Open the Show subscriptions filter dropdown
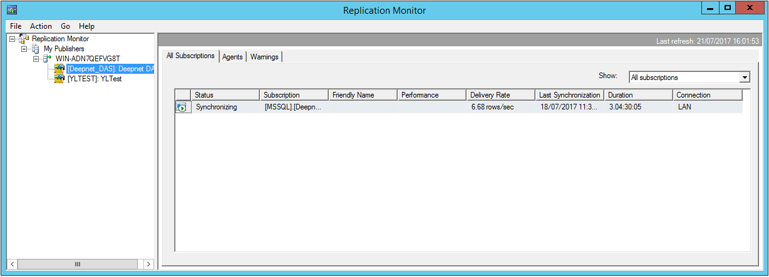 (x=745, y=78)
